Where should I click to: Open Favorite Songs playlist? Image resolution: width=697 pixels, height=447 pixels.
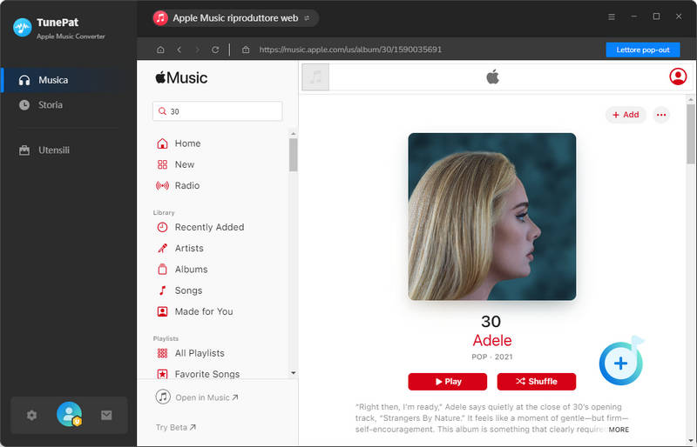click(199, 374)
